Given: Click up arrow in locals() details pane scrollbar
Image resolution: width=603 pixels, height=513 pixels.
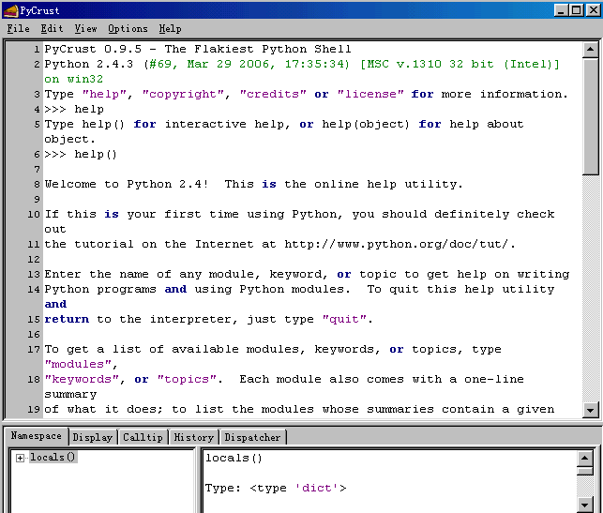Looking at the screenshot, I should 585,459.
